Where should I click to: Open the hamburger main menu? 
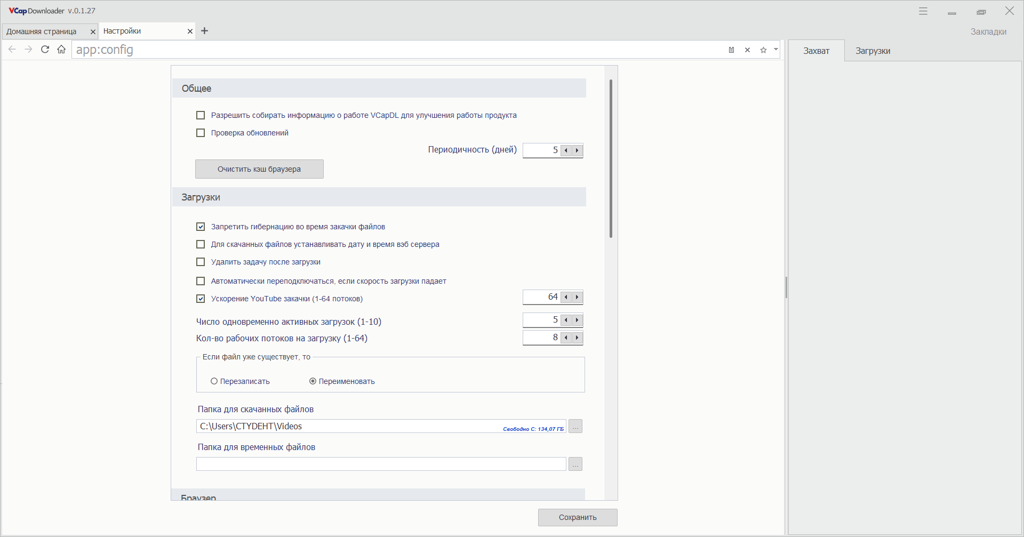(x=923, y=11)
